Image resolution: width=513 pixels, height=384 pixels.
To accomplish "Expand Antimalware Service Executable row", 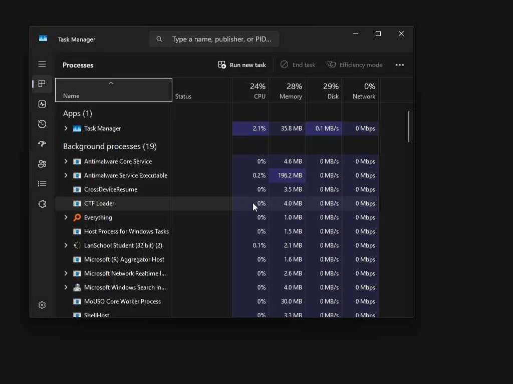I will 66,175.
